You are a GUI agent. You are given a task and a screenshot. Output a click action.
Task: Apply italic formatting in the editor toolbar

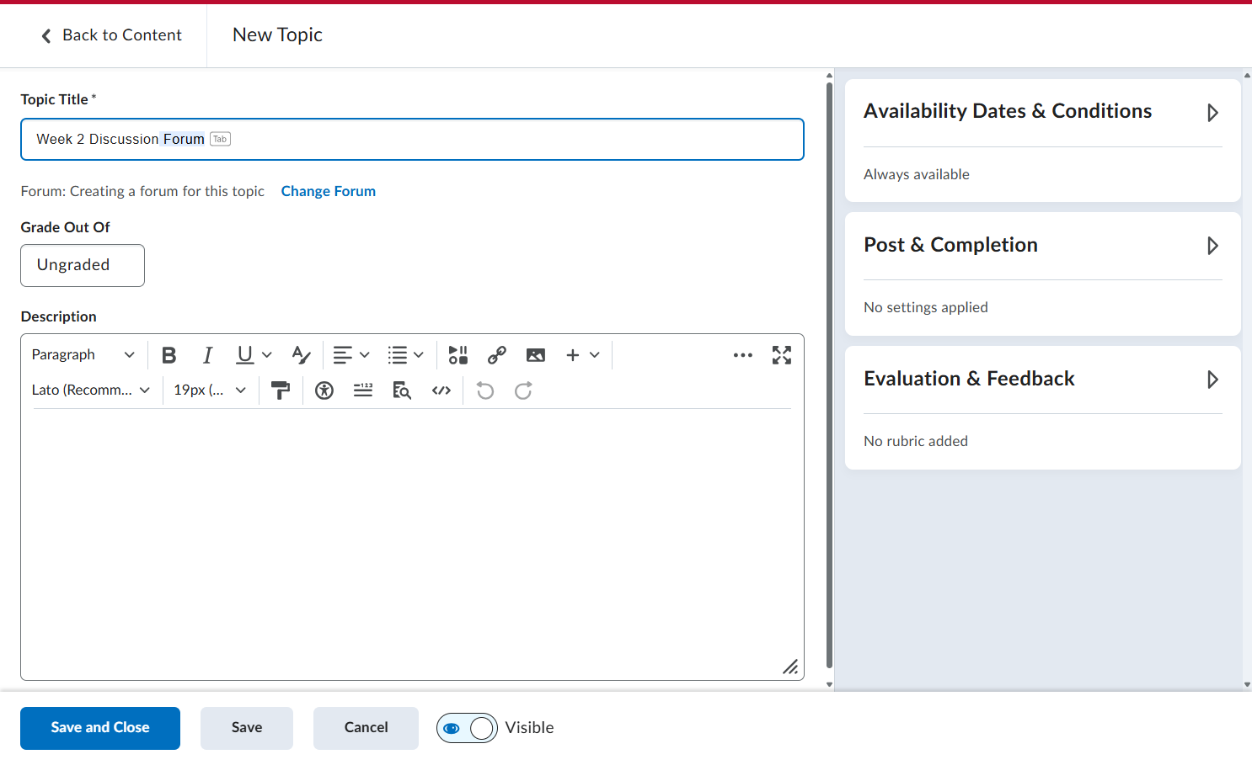click(x=207, y=355)
